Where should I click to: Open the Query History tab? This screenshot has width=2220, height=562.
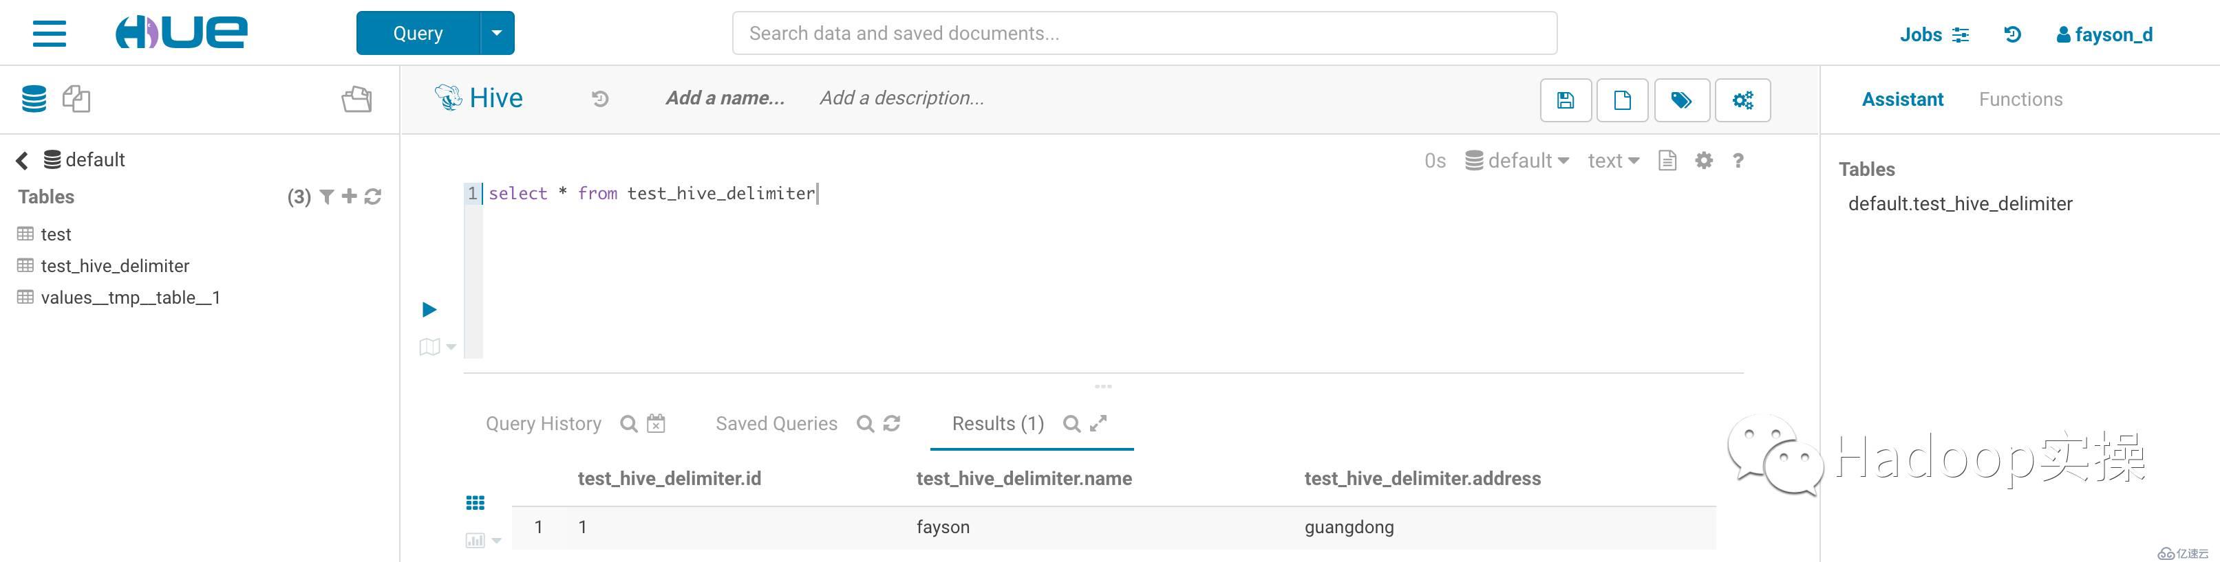(543, 423)
